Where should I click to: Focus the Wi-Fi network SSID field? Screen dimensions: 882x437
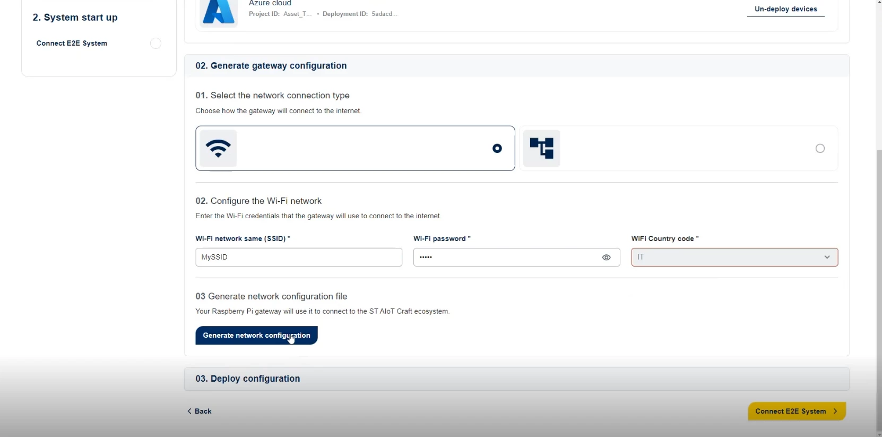[299, 257]
